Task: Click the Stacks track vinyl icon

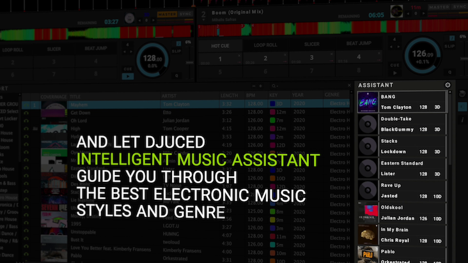Action: click(368, 146)
